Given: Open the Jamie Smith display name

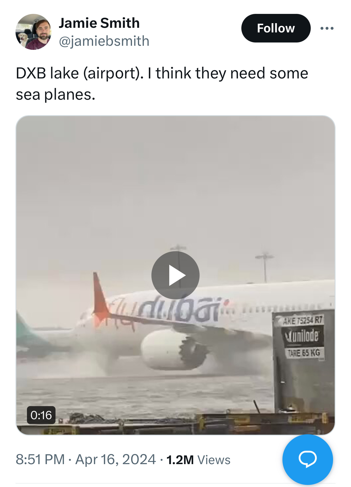Looking at the screenshot, I should tap(99, 23).
